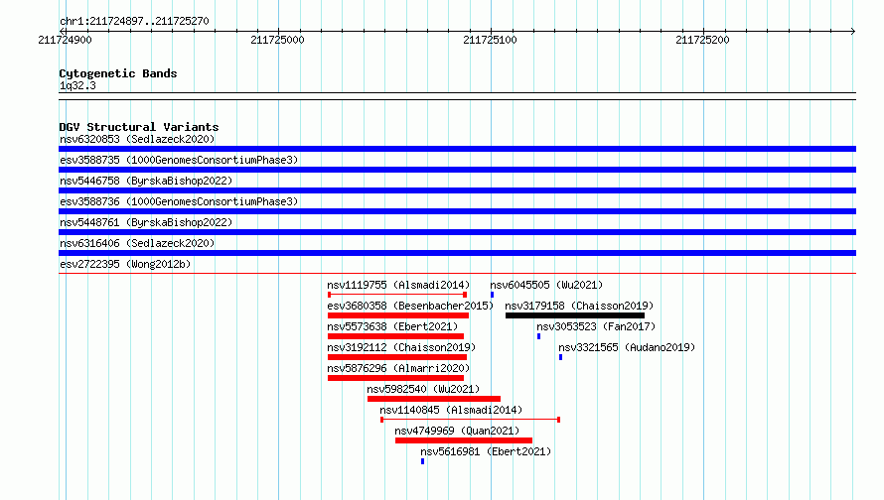
Task: Click the small blue marker under nsv6045505
Action: click(493, 295)
